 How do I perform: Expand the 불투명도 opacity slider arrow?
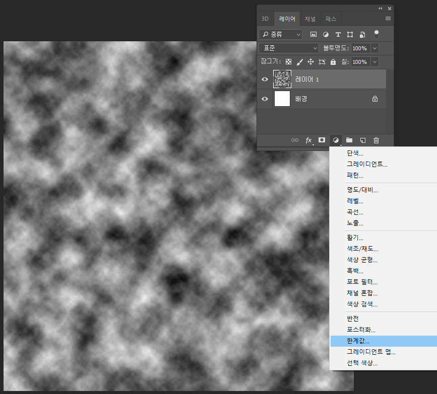(x=375, y=48)
